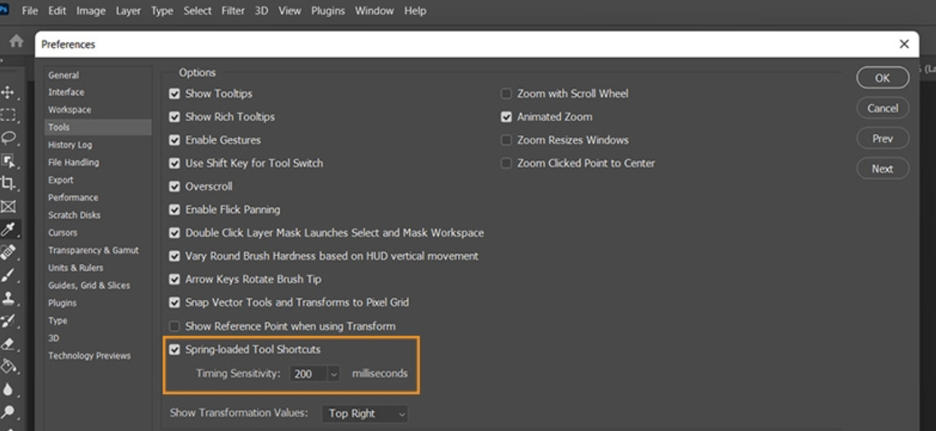Open the Timing Sensitivity dropdown
The image size is (936, 431).
tap(335, 374)
